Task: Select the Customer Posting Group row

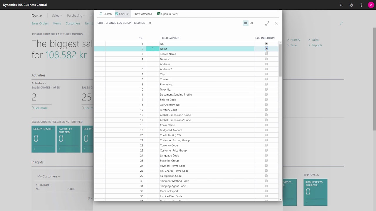Action: click(186, 140)
